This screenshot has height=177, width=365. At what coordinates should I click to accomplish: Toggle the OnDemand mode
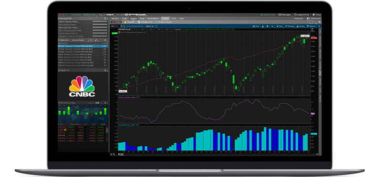coord(313,19)
